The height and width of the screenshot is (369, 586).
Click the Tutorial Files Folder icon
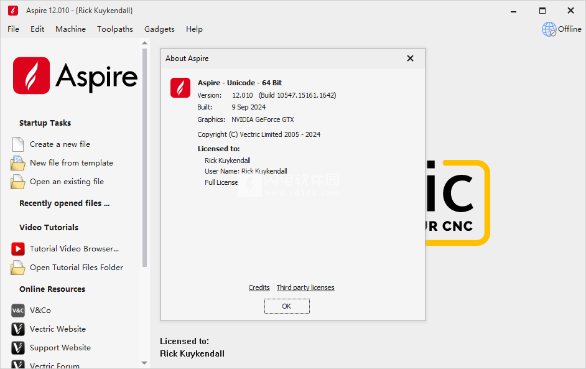pyautogui.click(x=18, y=268)
